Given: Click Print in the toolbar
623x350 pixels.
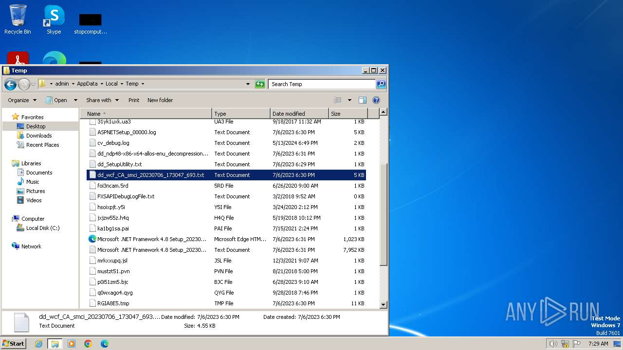Looking at the screenshot, I should click(x=134, y=100).
